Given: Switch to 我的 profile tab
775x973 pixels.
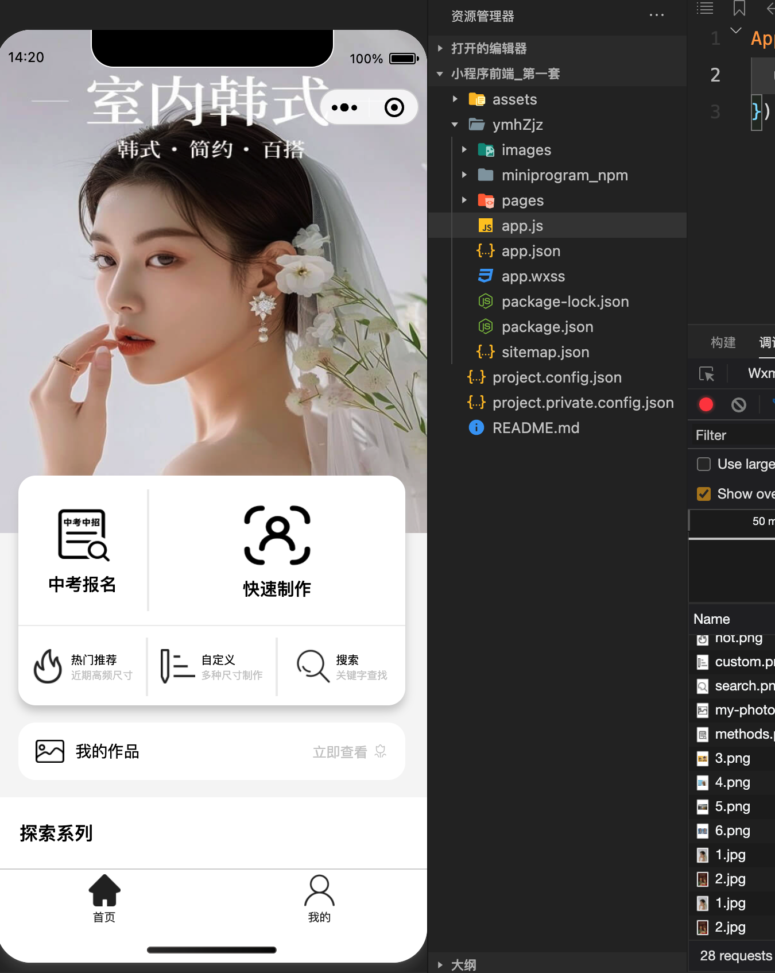Looking at the screenshot, I should (x=319, y=898).
